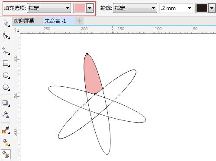Click the pink fill color swatch
The height and width of the screenshot is (161, 216).
pos(80,8)
